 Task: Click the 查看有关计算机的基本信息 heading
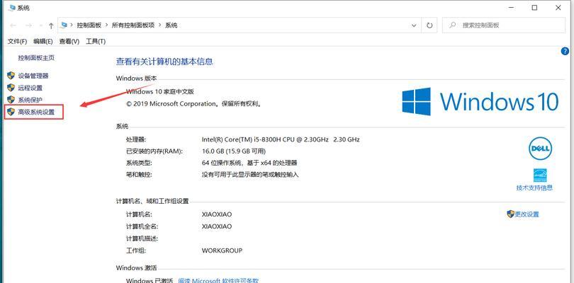[x=164, y=62]
